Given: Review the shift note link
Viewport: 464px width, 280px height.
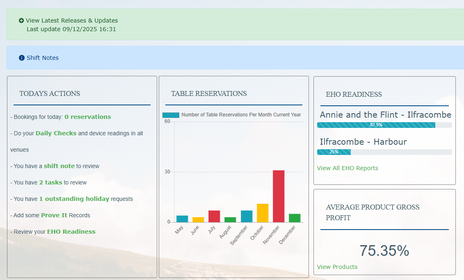Looking at the screenshot, I should click(x=59, y=166).
